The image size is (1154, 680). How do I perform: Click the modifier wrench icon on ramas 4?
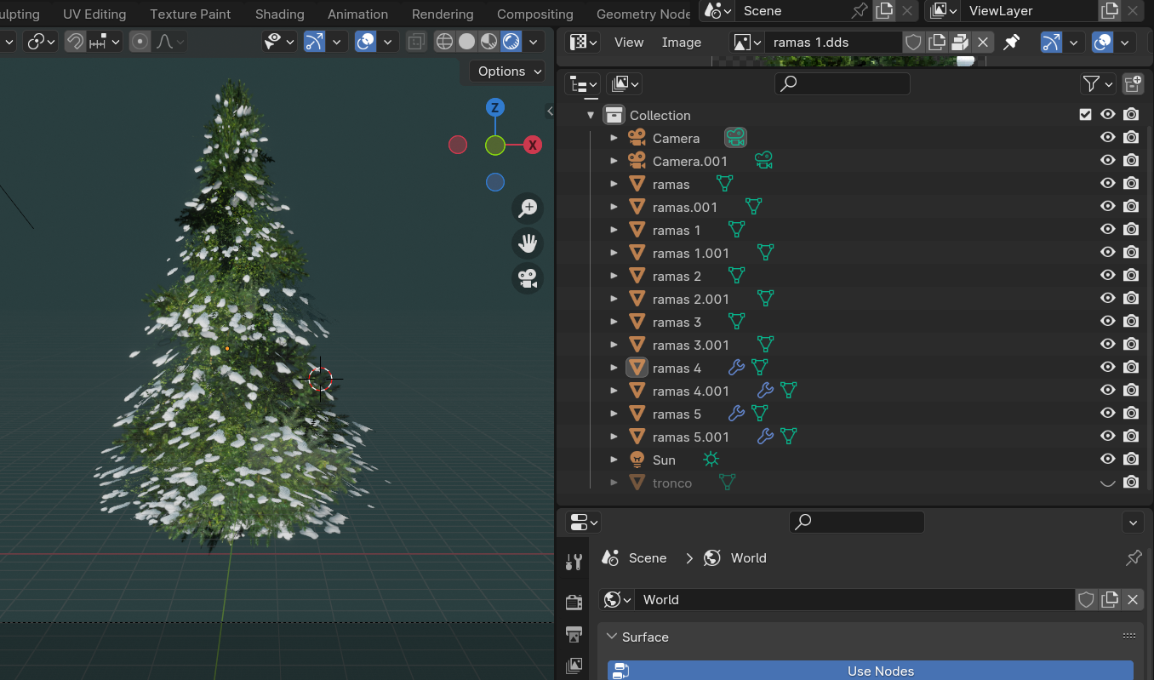[x=736, y=368]
